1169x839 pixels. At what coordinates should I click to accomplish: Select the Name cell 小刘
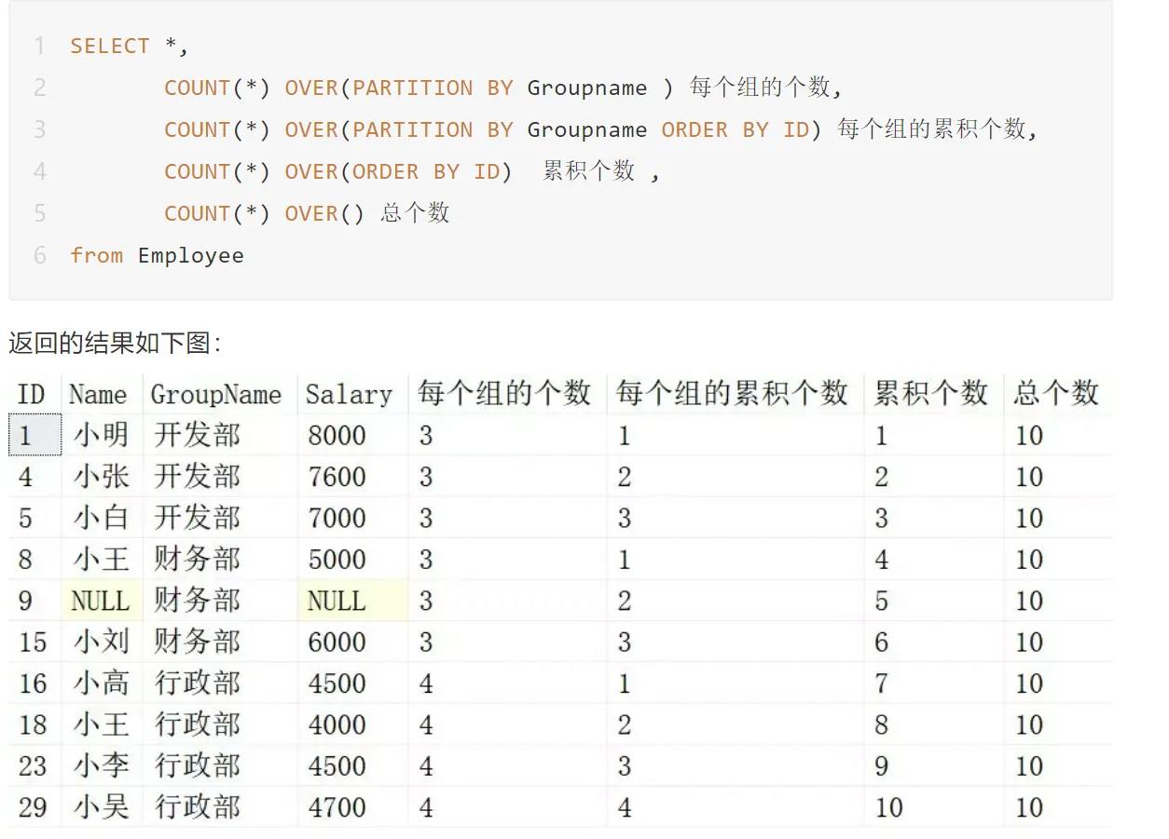[102, 642]
